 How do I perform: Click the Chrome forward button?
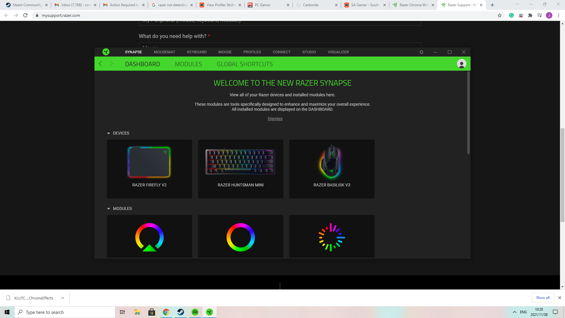click(16, 15)
